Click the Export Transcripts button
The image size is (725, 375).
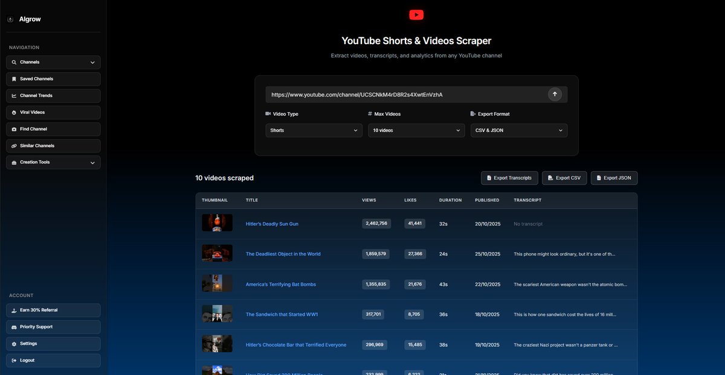pos(511,178)
